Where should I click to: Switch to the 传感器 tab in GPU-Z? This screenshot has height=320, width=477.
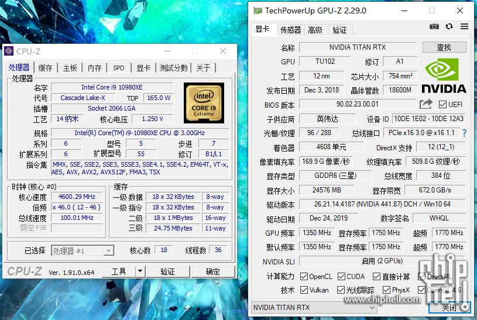point(290,30)
